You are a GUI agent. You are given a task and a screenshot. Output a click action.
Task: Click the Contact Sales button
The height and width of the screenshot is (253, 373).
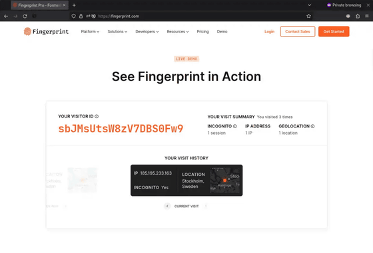pos(298,31)
